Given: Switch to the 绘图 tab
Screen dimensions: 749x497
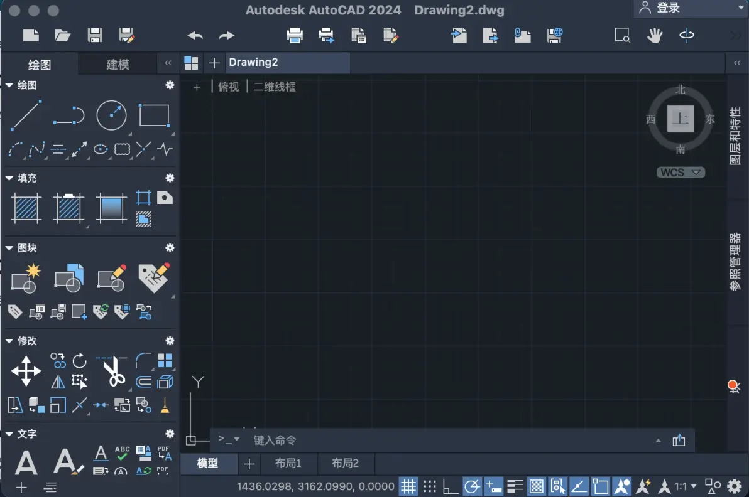Looking at the screenshot, I should pyautogui.click(x=40, y=65).
